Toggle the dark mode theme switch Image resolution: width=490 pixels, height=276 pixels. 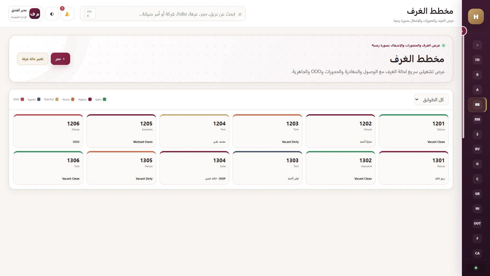pyautogui.click(x=52, y=14)
